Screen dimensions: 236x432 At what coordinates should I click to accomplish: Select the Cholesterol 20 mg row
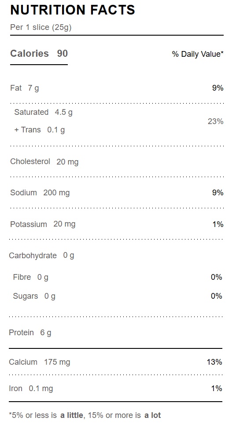(117, 161)
